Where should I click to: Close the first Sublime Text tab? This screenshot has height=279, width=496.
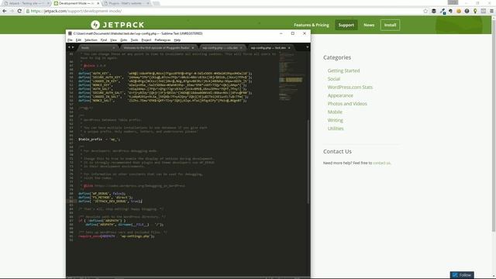[x=114, y=48]
